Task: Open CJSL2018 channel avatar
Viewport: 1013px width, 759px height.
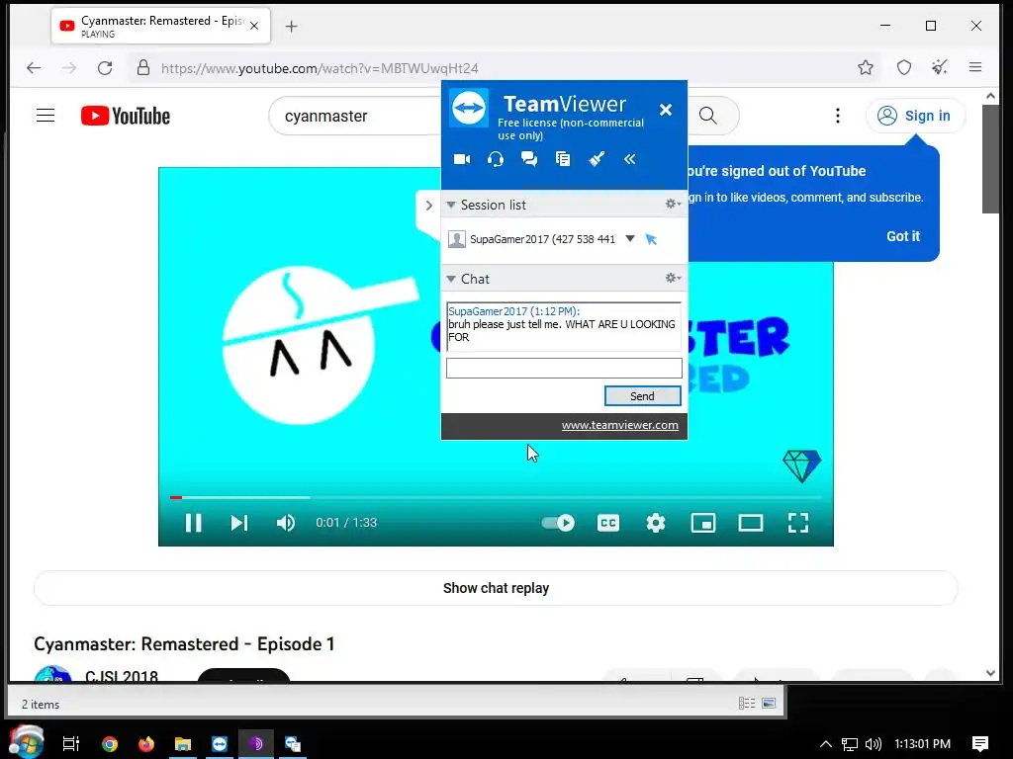Action: (53, 673)
